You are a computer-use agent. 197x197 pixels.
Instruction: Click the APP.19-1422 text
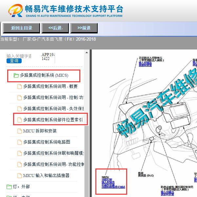[x=48, y=56]
